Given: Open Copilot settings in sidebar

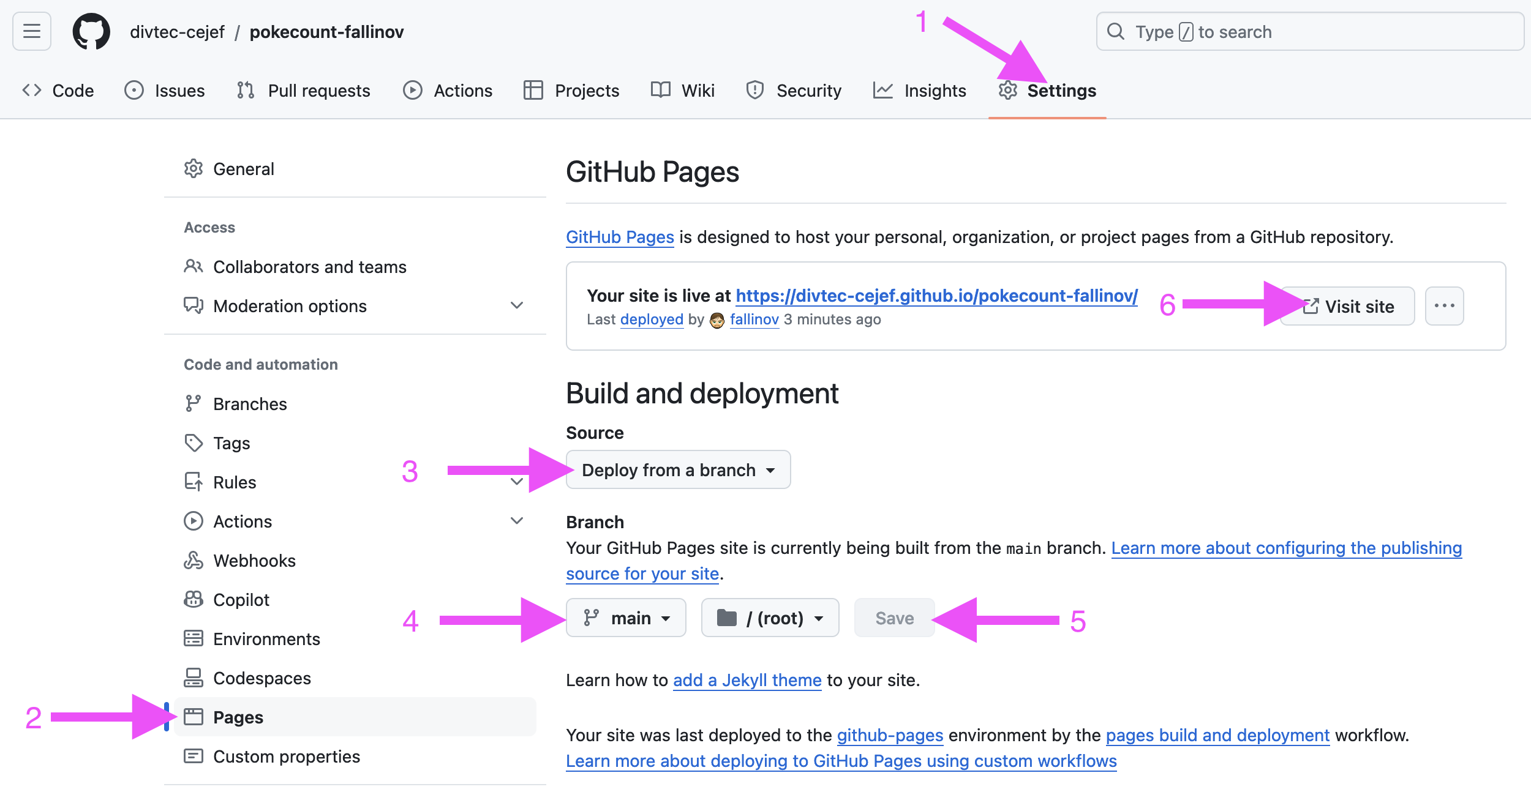Looking at the screenshot, I should [x=241, y=600].
